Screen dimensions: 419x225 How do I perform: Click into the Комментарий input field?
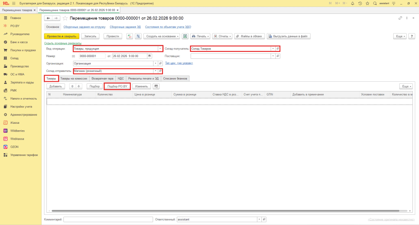point(108,219)
